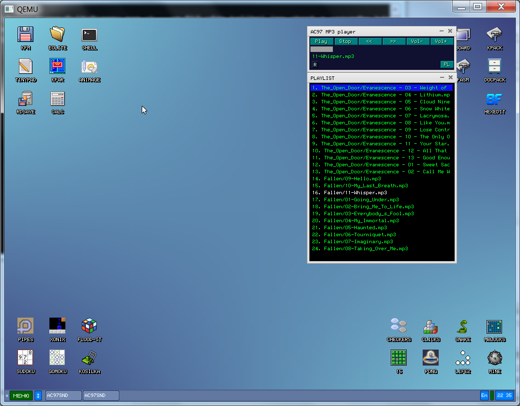The height and width of the screenshot is (406, 520).
Task: Select Fallen/04-My_Immortal.mp3 in the playlist
Action: (361, 221)
